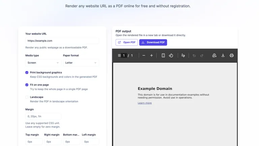Focus the website URL input field

62,41
